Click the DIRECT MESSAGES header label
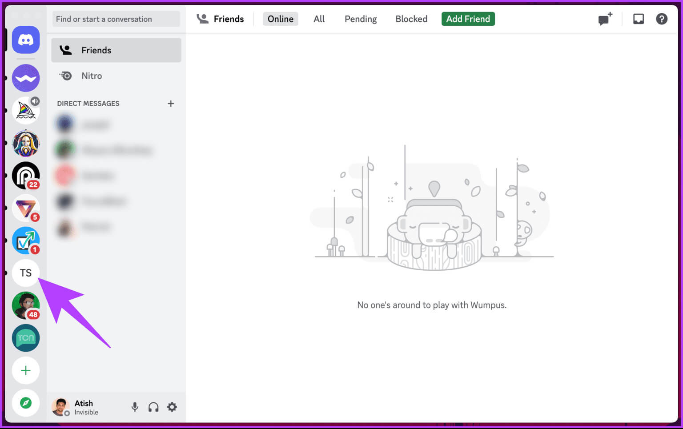This screenshot has width=683, height=429. (x=88, y=104)
